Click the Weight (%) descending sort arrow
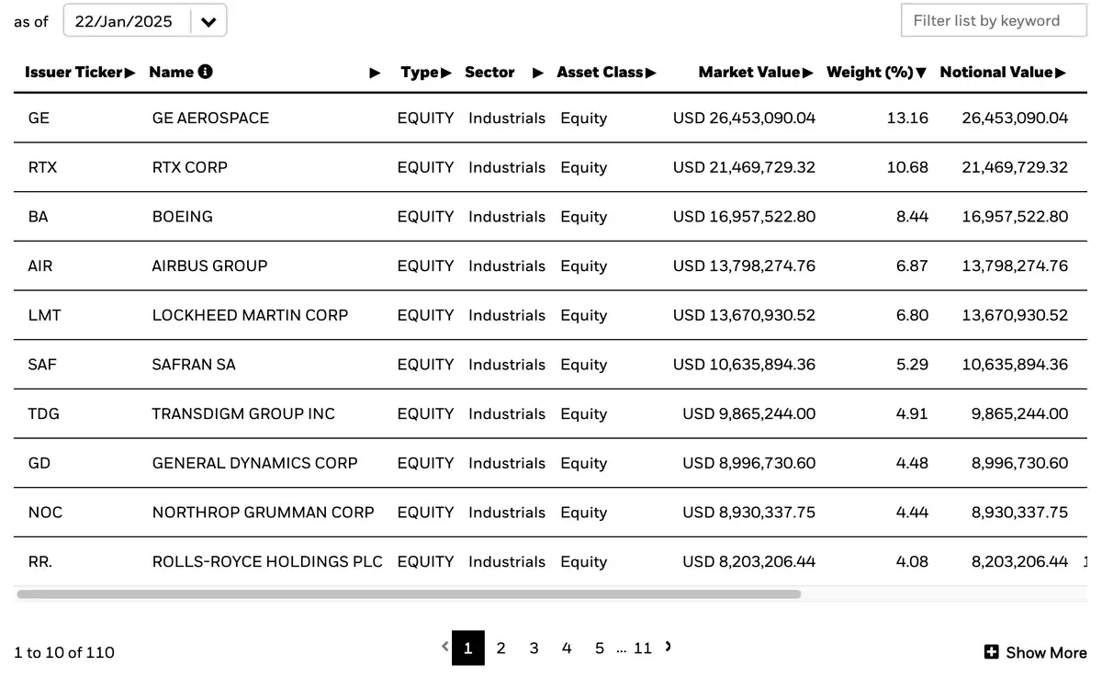The image size is (1102, 677). click(921, 73)
